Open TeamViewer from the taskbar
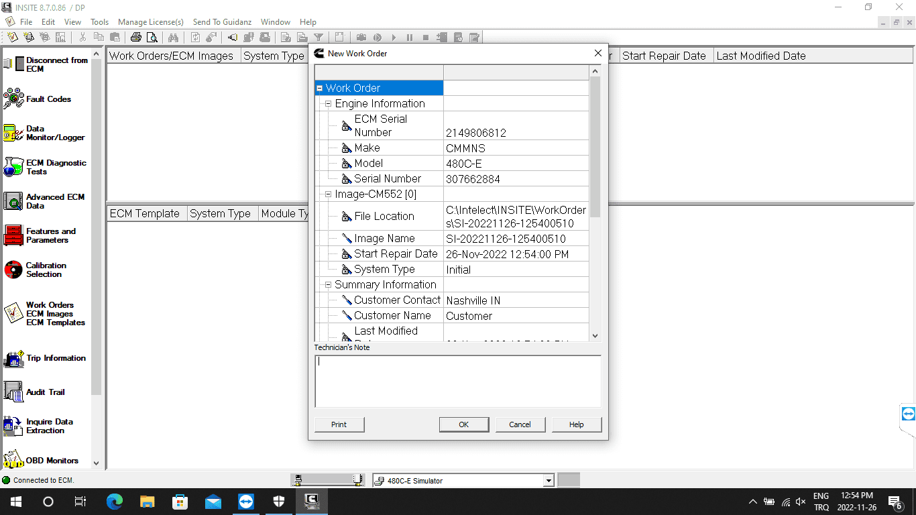Viewport: 916px width, 515px height. (246, 502)
